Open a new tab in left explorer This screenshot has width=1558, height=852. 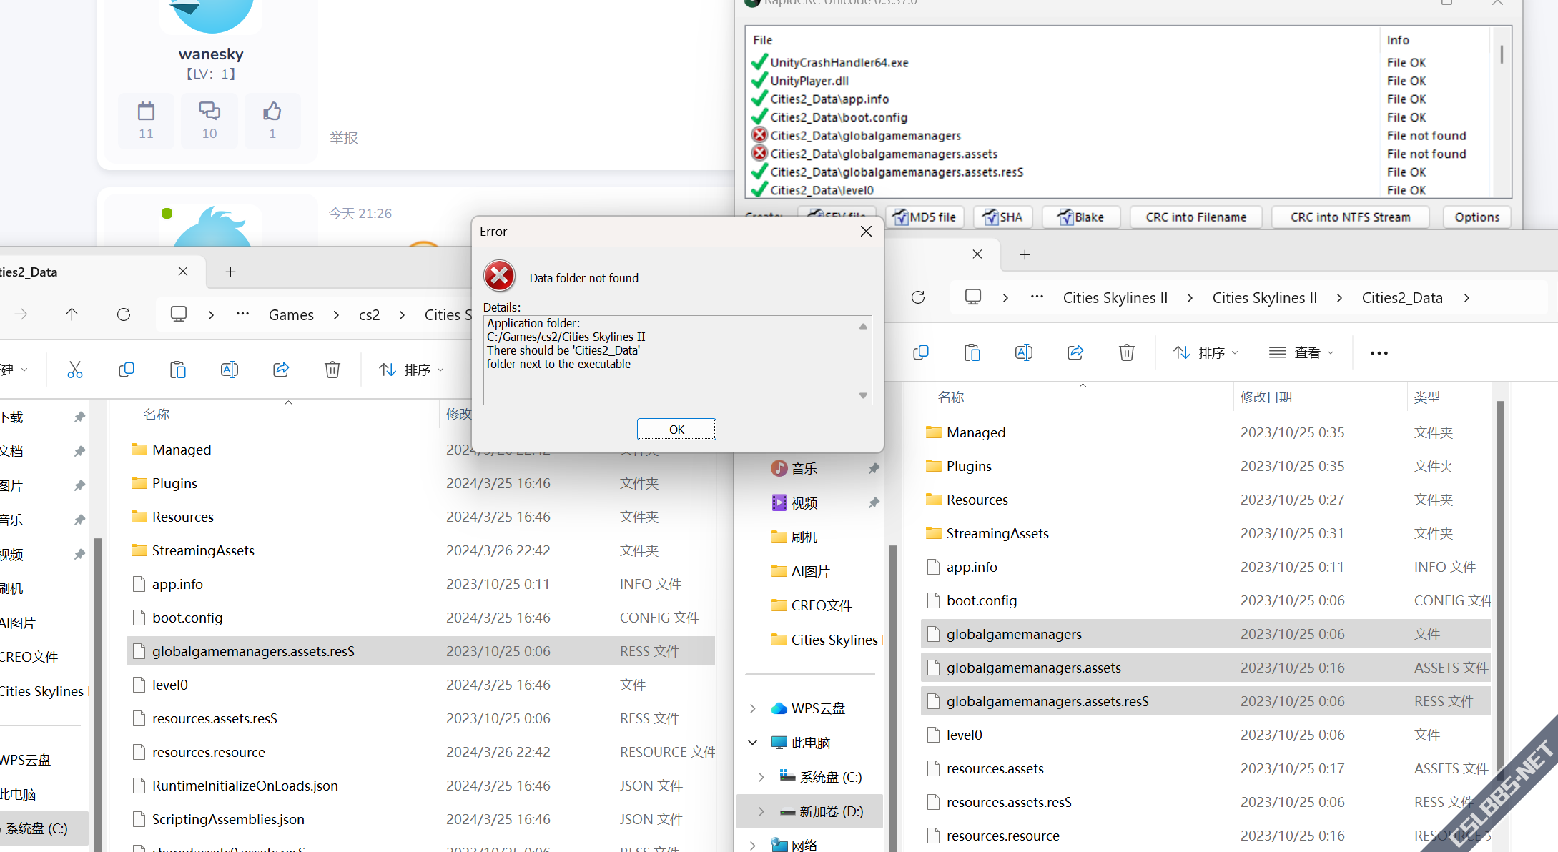(230, 272)
